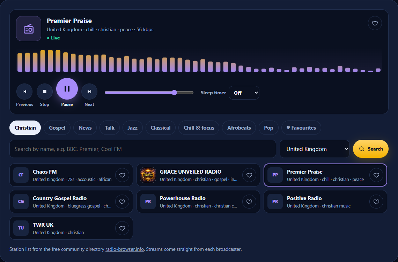Viewport: 398px width, 262px height.
Task: Focus the station name search field
Action: [143, 149]
